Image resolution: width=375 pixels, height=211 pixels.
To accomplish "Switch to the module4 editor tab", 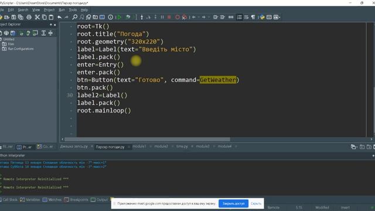I will pyautogui.click(x=224, y=147).
